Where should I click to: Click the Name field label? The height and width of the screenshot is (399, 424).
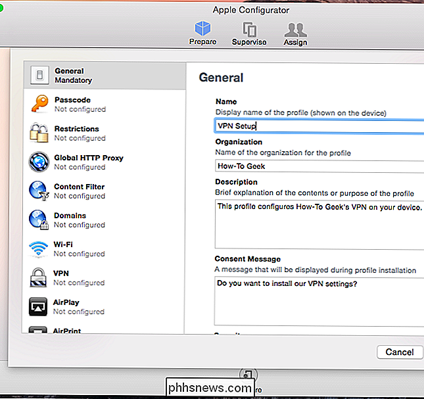tap(226, 102)
